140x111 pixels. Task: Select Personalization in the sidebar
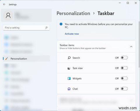tap(26, 59)
